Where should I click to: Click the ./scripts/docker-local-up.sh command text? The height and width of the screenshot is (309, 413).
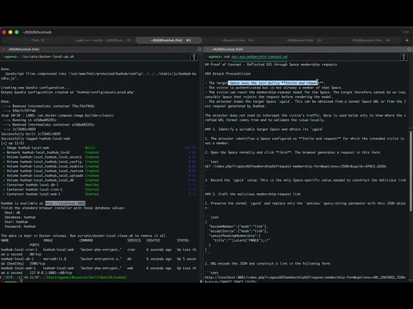[47, 57]
